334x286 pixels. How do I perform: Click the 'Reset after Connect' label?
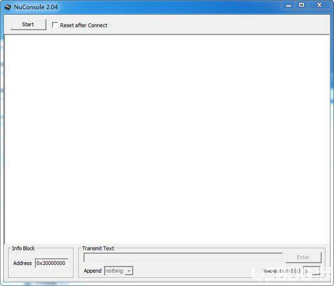point(83,26)
